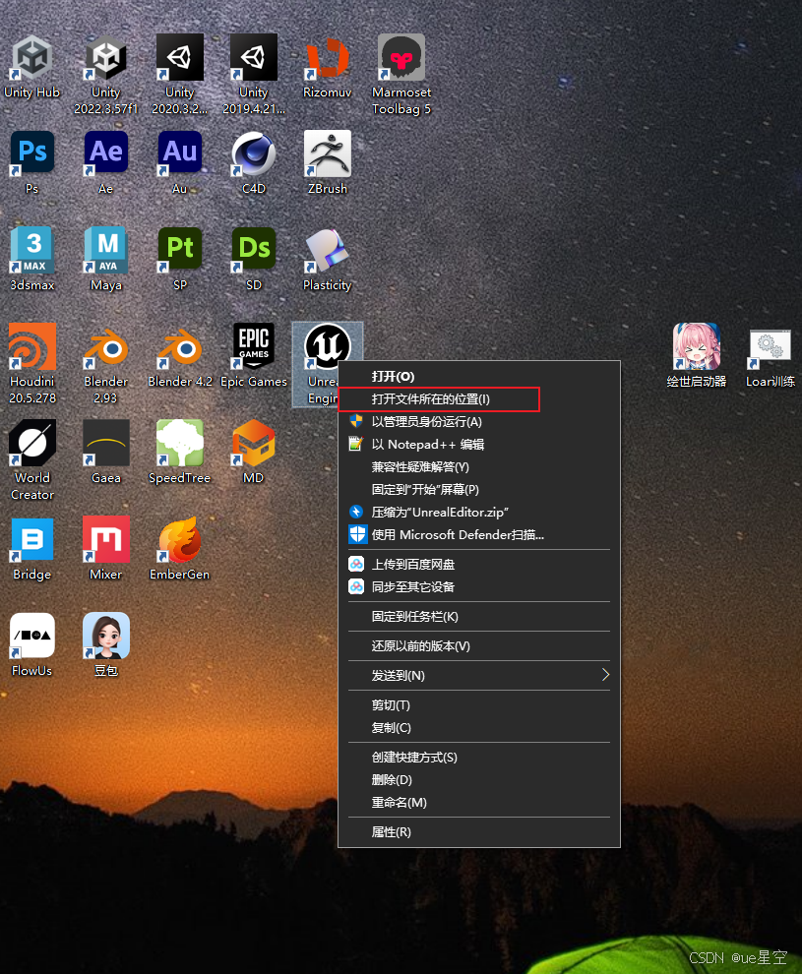Viewport: 802px width, 974px height.
Task: Select the MD Marvelous Designer icon
Action: pyautogui.click(x=254, y=453)
